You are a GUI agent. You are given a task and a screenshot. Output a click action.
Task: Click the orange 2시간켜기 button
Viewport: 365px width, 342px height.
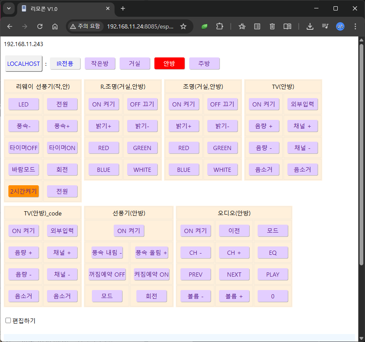click(23, 192)
